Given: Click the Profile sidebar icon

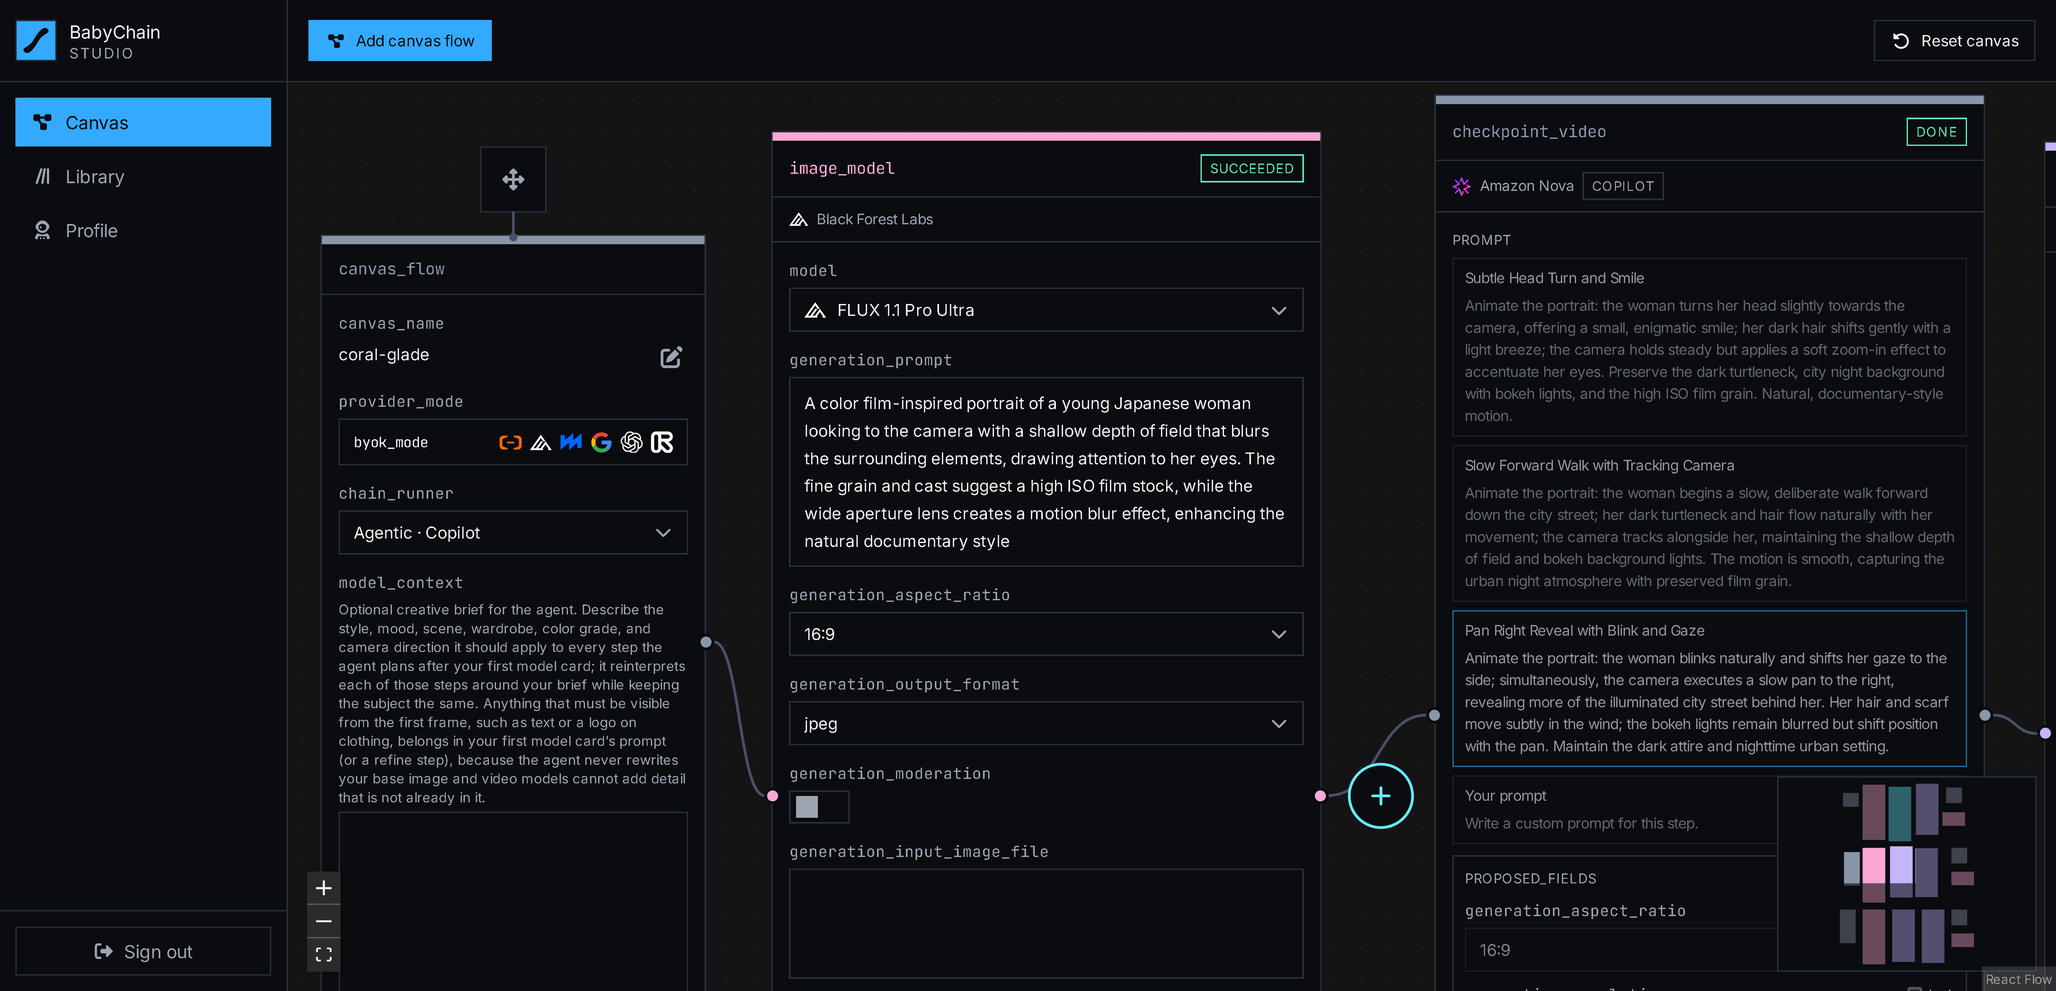Looking at the screenshot, I should (42, 231).
